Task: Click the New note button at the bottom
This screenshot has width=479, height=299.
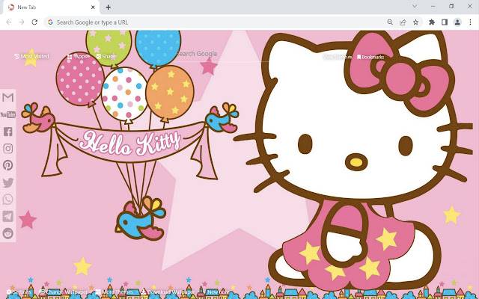Action: [218, 292]
